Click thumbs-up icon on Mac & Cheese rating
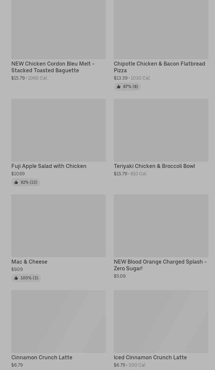215x370 pixels. coord(16,278)
